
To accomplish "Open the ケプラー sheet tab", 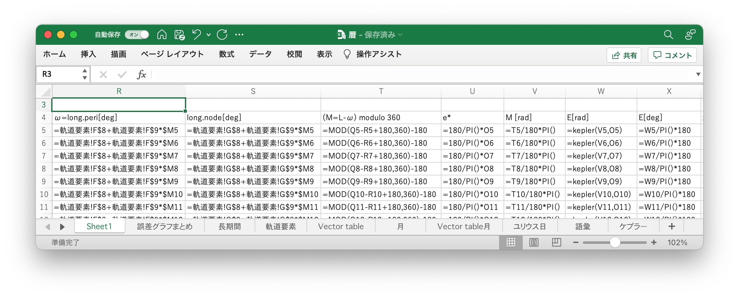I will click(x=633, y=227).
